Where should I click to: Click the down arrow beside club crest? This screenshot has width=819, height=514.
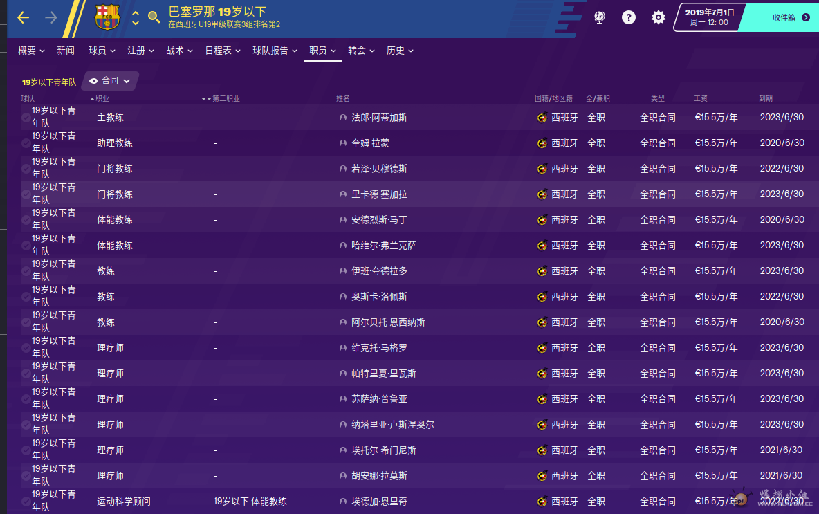point(136,23)
